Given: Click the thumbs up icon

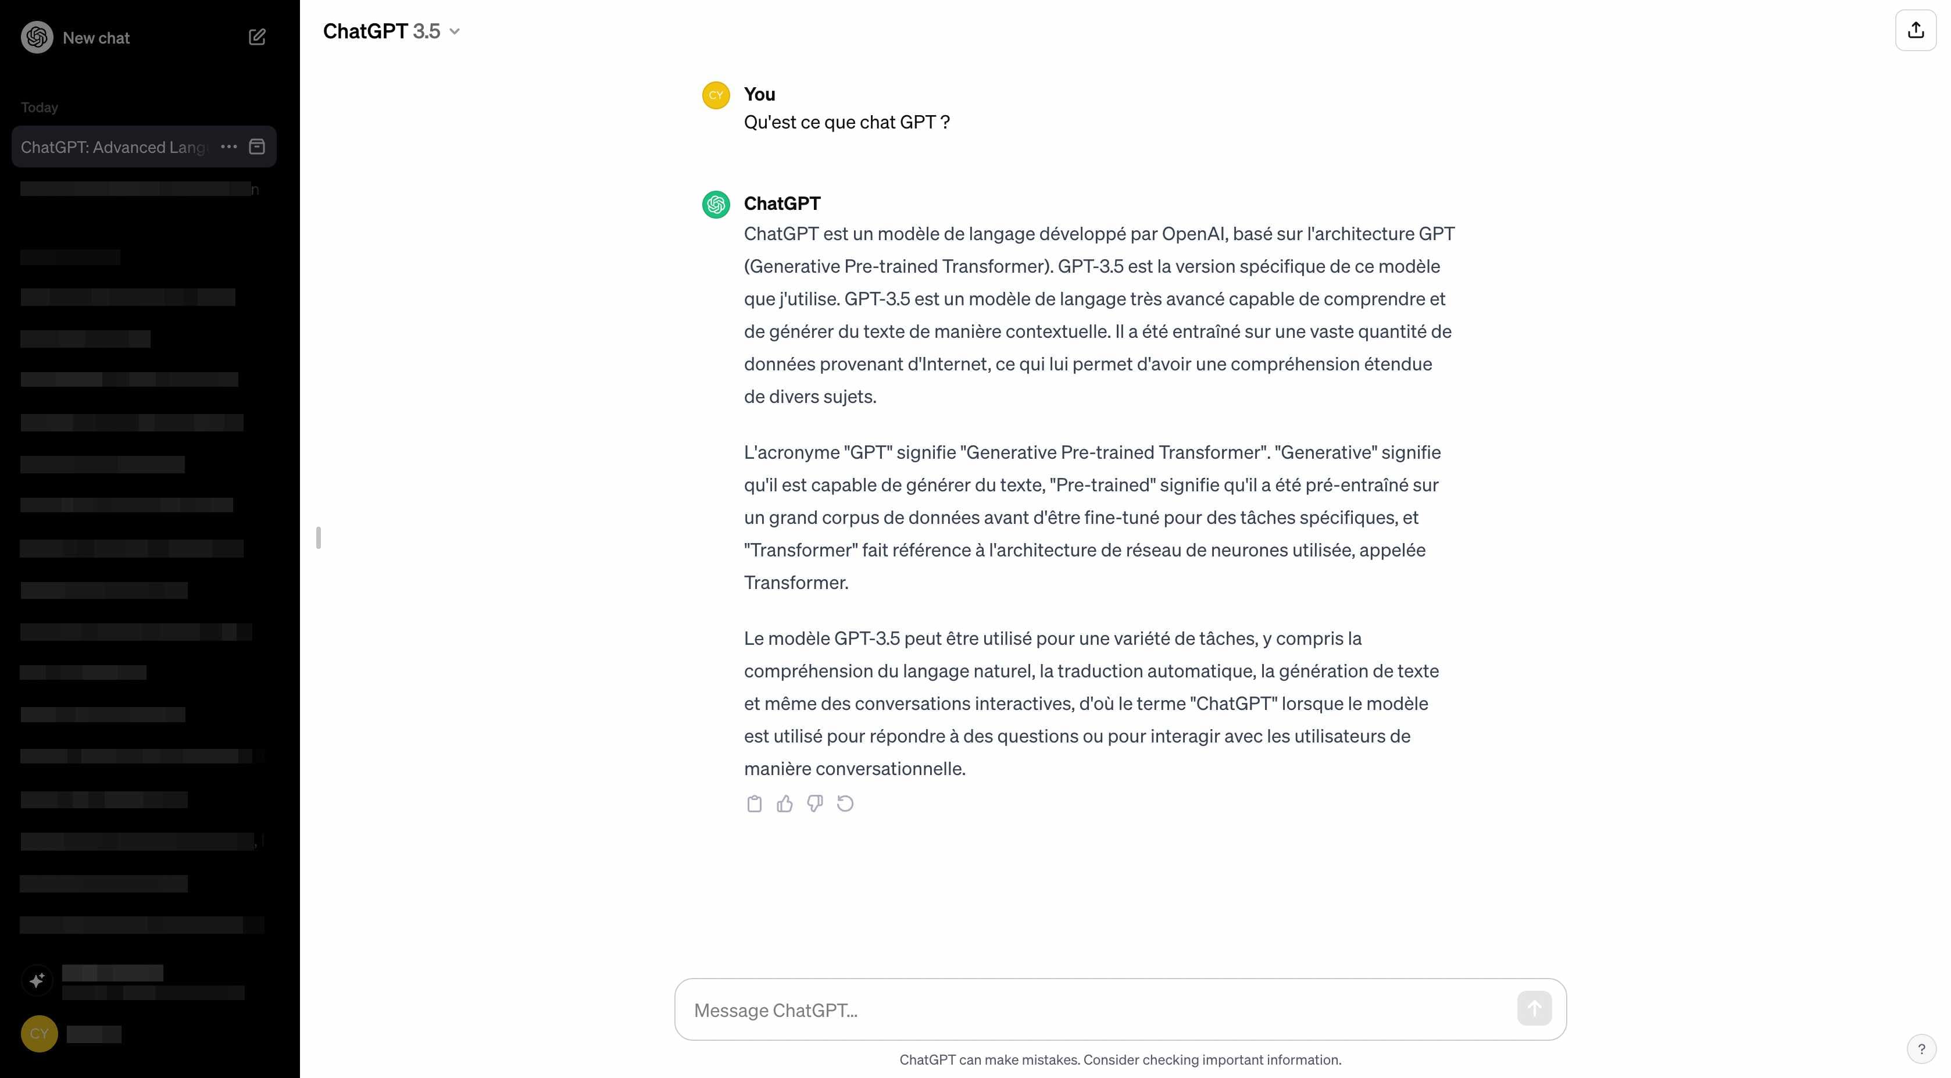Looking at the screenshot, I should tap(785, 804).
